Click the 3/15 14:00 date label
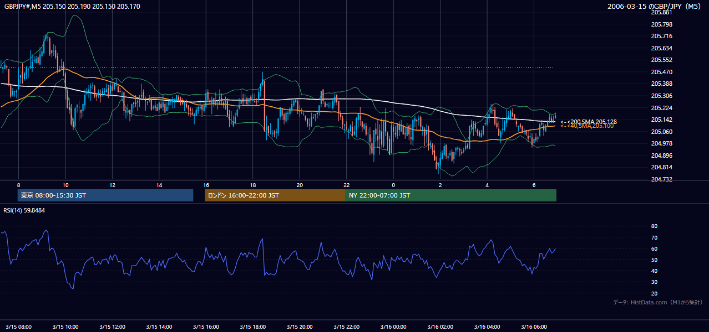 (159, 327)
